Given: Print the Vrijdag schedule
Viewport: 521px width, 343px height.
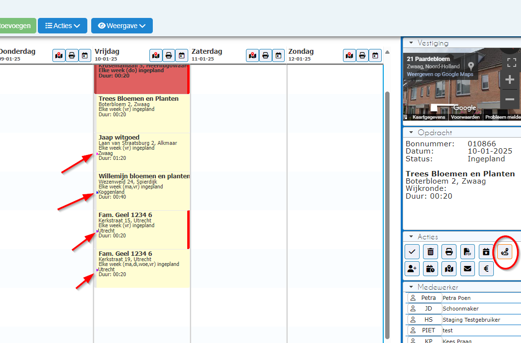Looking at the screenshot, I should click(169, 55).
